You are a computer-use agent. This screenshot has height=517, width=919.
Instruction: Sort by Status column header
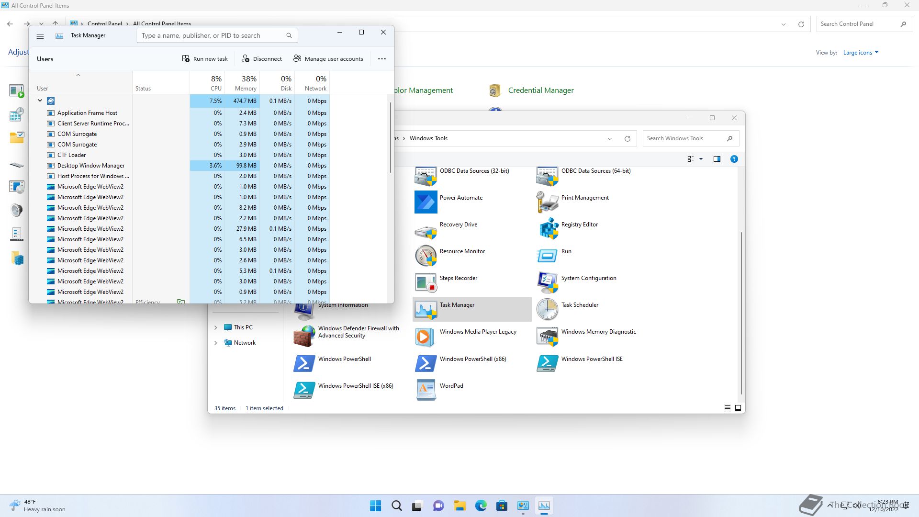[x=161, y=82]
